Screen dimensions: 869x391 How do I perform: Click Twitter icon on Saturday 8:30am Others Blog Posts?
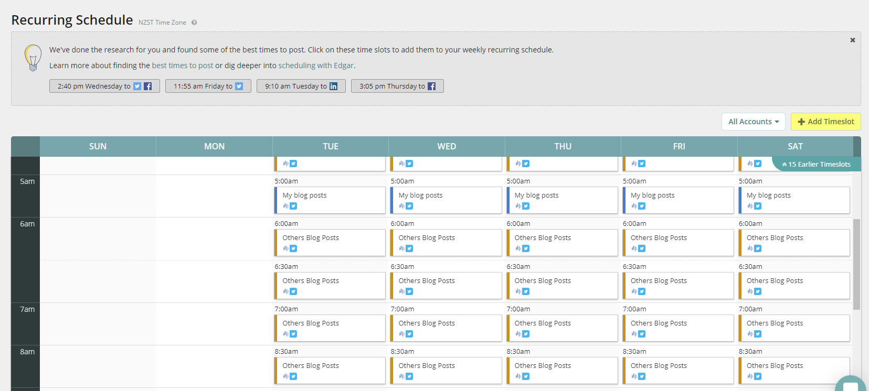(758, 376)
